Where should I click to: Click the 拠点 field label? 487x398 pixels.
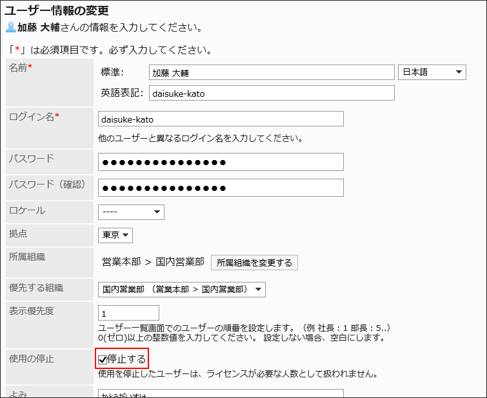[18, 234]
